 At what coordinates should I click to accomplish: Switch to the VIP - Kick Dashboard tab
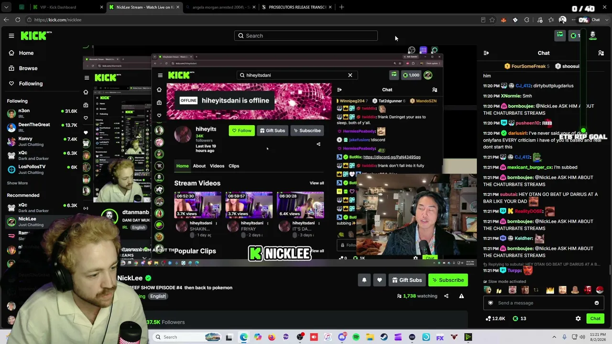point(68,7)
